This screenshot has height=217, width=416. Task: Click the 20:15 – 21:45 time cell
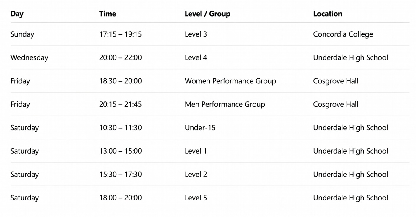[x=120, y=104]
